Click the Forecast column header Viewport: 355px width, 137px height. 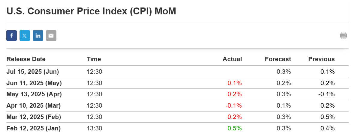[278, 59]
